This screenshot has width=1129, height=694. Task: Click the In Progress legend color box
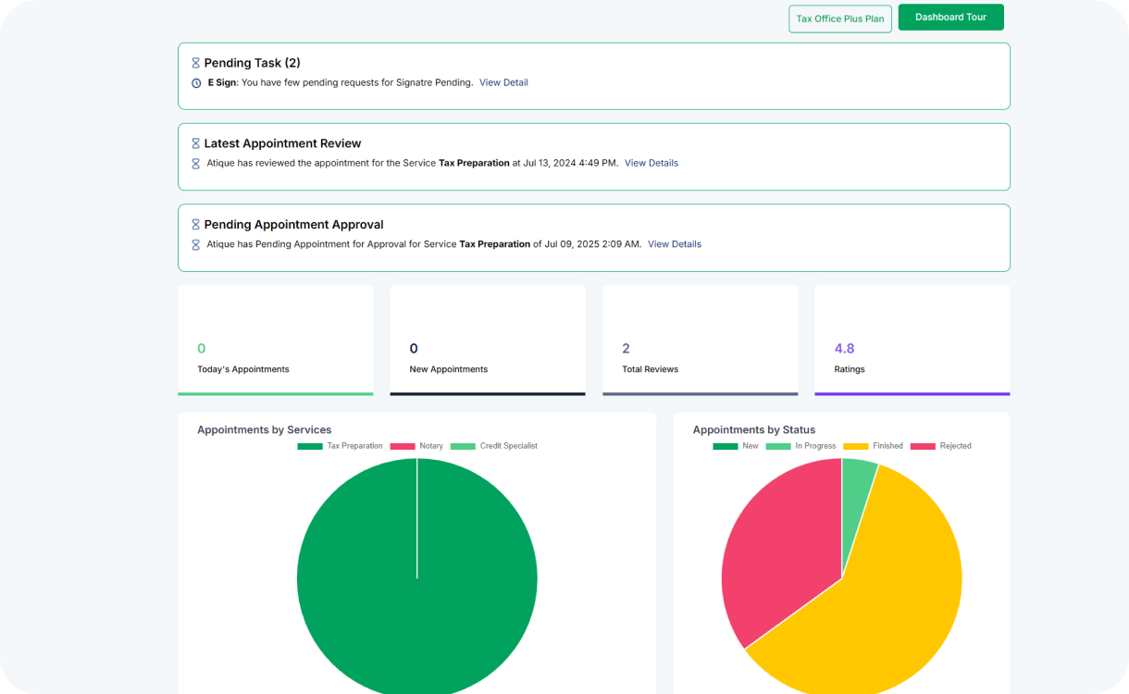pos(778,446)
